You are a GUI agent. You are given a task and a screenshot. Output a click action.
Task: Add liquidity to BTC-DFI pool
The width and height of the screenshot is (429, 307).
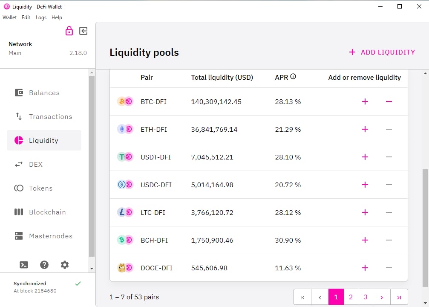click(365, 101)
